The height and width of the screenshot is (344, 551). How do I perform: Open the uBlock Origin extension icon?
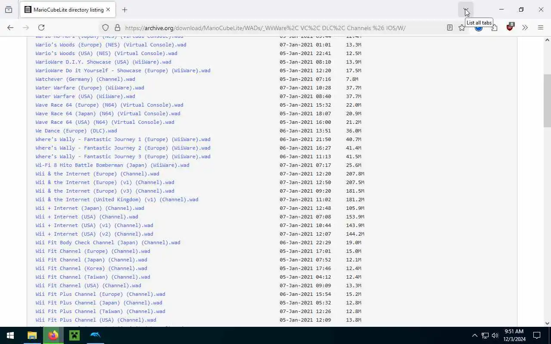coord(510,28)
